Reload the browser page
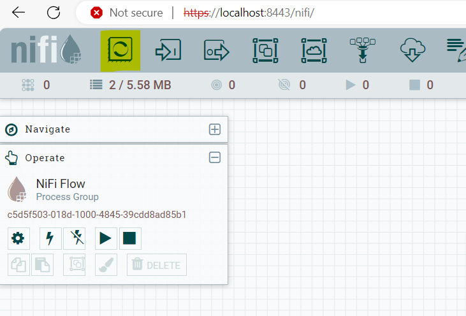 54,12
